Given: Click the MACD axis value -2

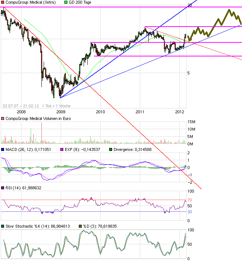Looking at the screenshot, I should [190, 182].
